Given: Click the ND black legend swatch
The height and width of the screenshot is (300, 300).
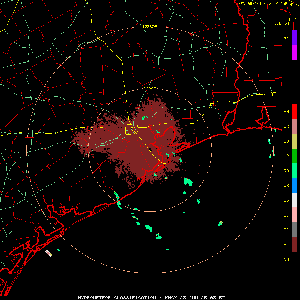Looking at the screenshot, I should [x=294, y=259].
